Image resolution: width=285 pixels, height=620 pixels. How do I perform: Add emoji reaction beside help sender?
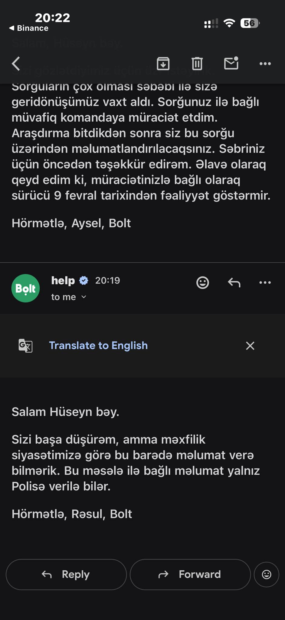click(202, 282)
